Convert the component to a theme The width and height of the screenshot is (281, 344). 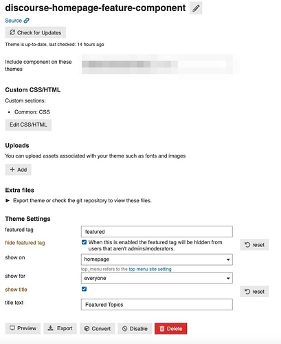98,329
